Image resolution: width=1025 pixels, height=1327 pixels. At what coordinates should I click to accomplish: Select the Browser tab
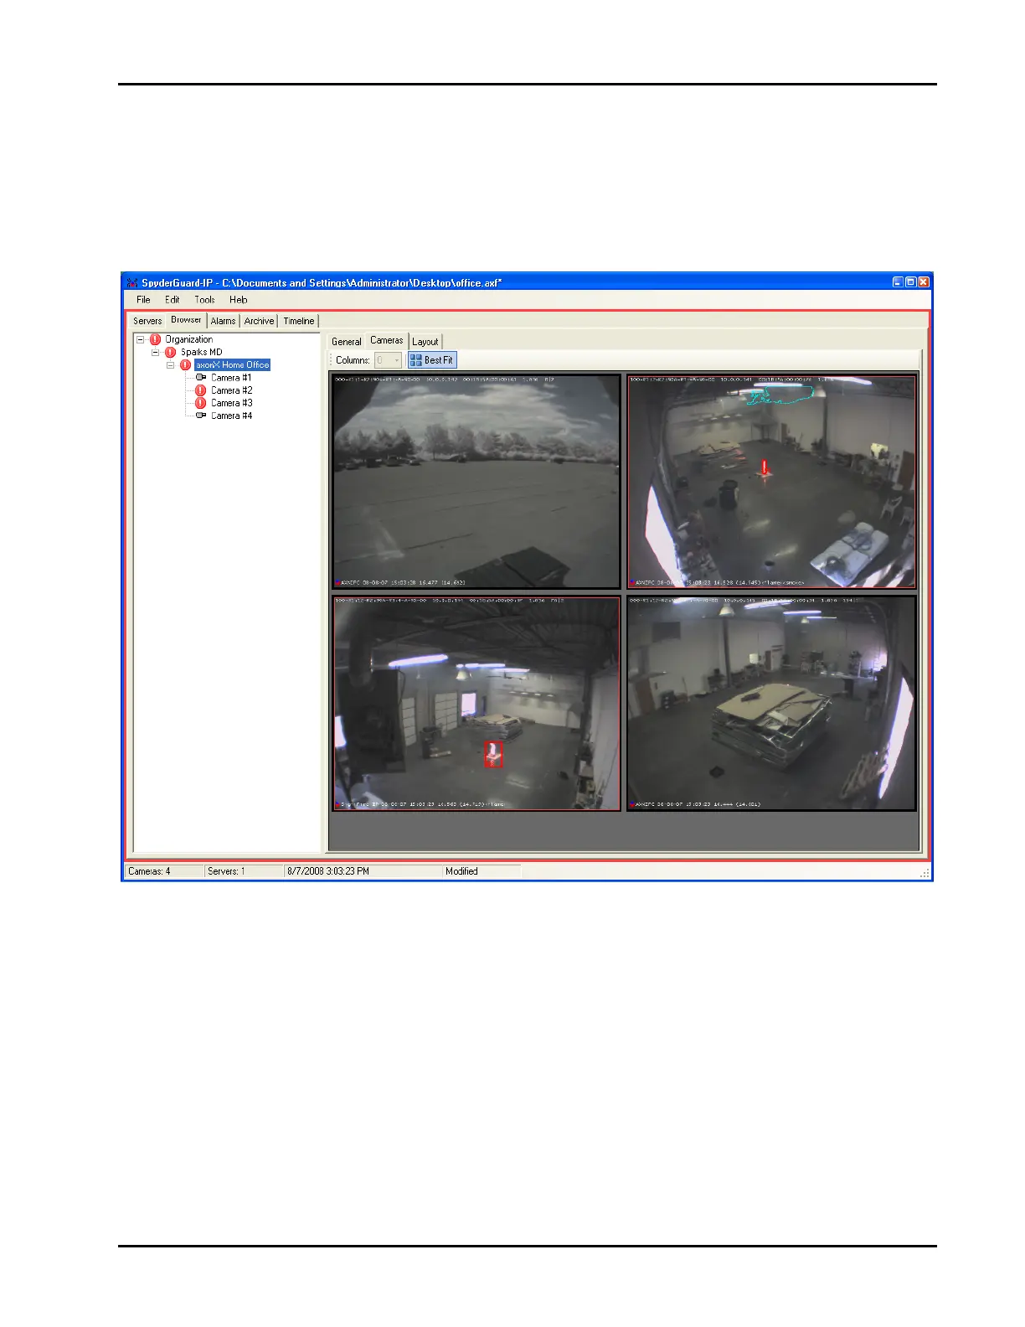pyautogui.click(x=186, y=320)
